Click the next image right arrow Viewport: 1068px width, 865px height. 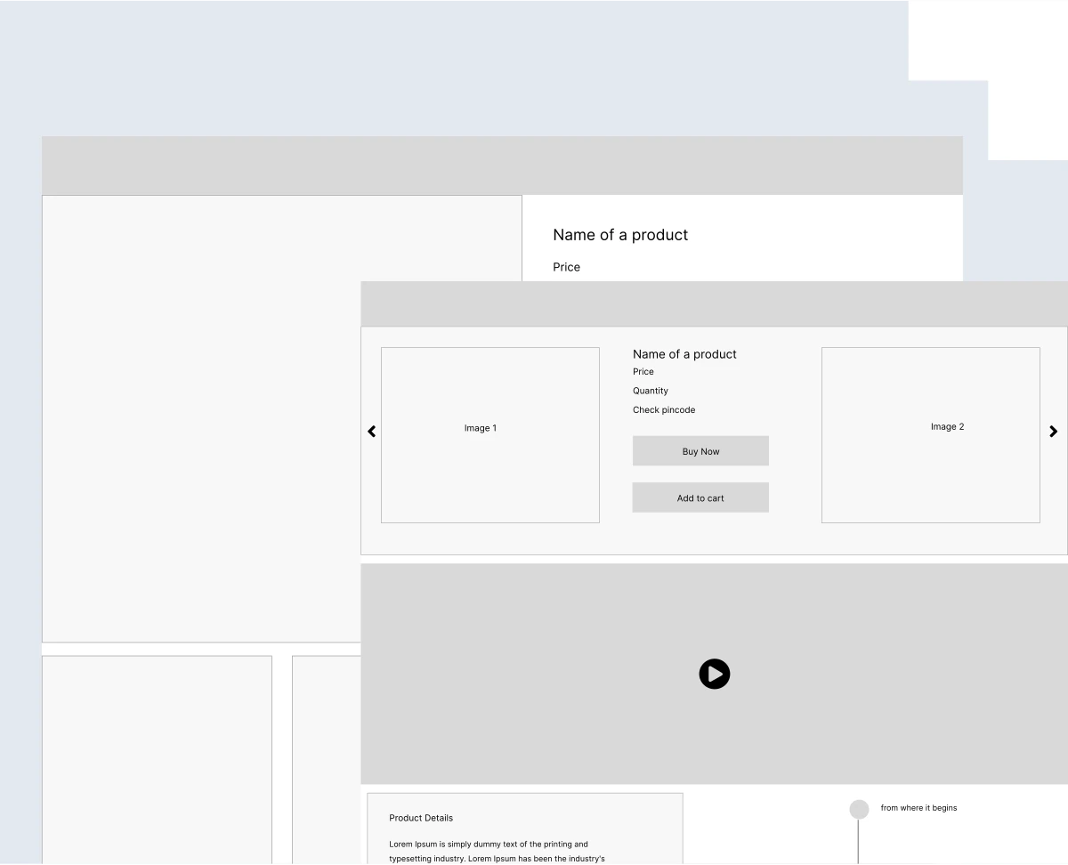(x=1053, y=432)
